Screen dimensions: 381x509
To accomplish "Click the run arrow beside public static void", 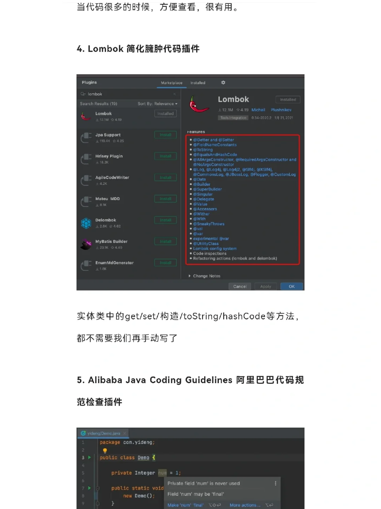I will (89, 488).
